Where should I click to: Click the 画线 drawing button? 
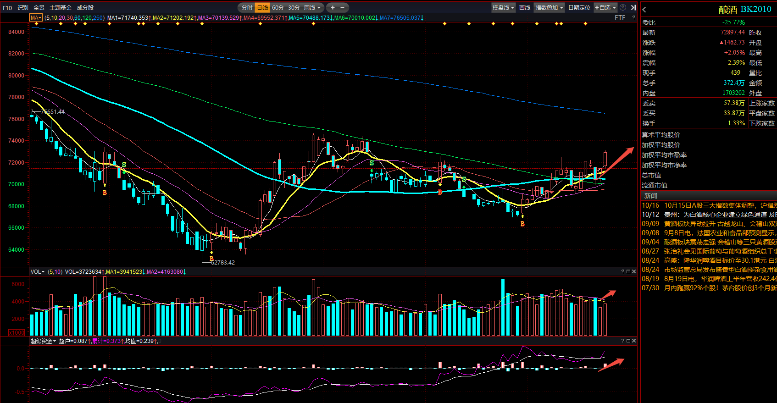click(x=525, y=8)
